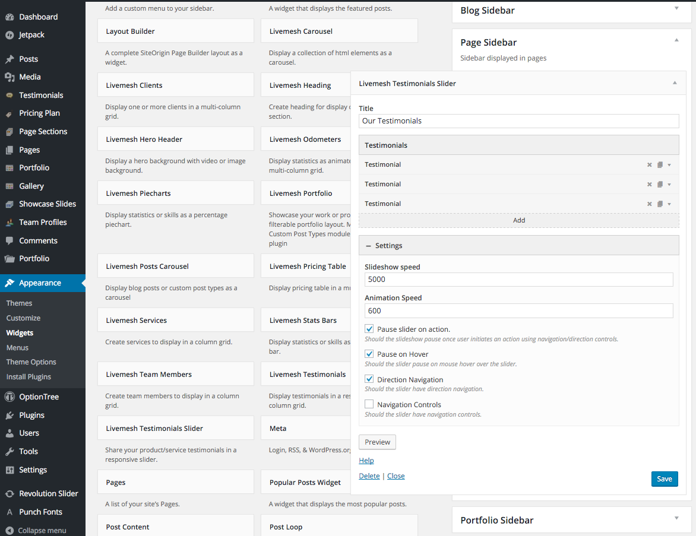Click the Posts pin icon
This screenshot has height=536, width=696.
tap(10, 59)
